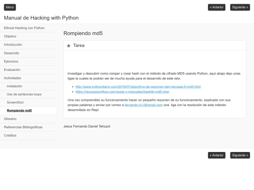
Task: Click the top « Anterior button
Action: point(216,7)
